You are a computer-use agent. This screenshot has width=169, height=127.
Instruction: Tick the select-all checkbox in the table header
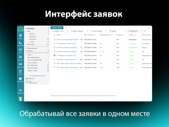(51, 35)
